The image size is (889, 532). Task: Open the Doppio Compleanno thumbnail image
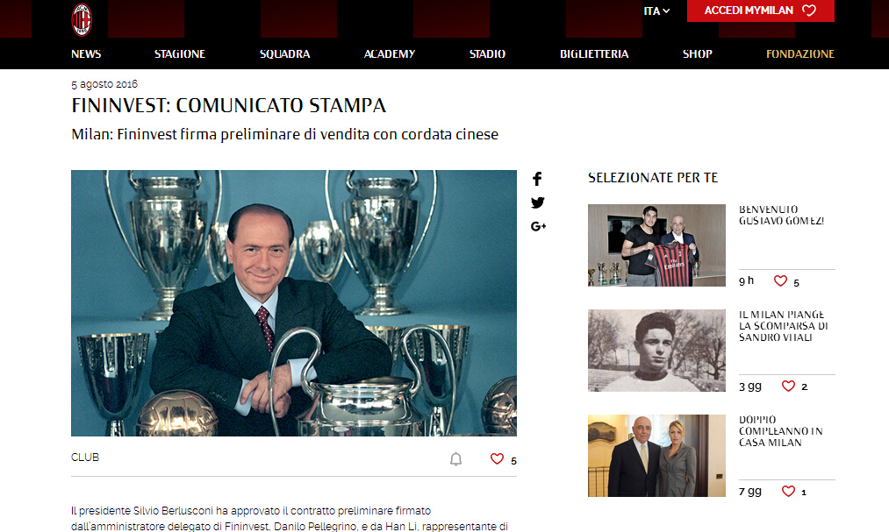[656, 456]
